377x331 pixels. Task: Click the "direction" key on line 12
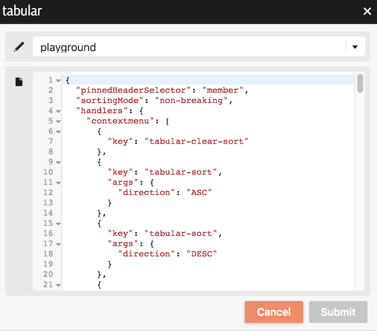pos(147,192)
